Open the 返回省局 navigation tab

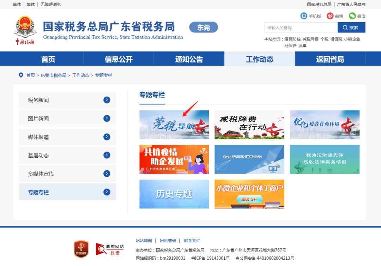point(330,59)
